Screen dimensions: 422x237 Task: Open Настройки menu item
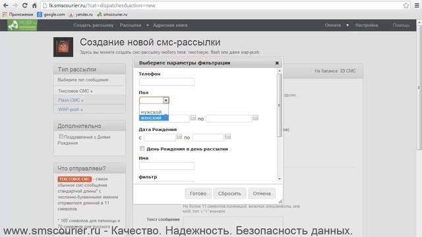[x=367, y=25]
